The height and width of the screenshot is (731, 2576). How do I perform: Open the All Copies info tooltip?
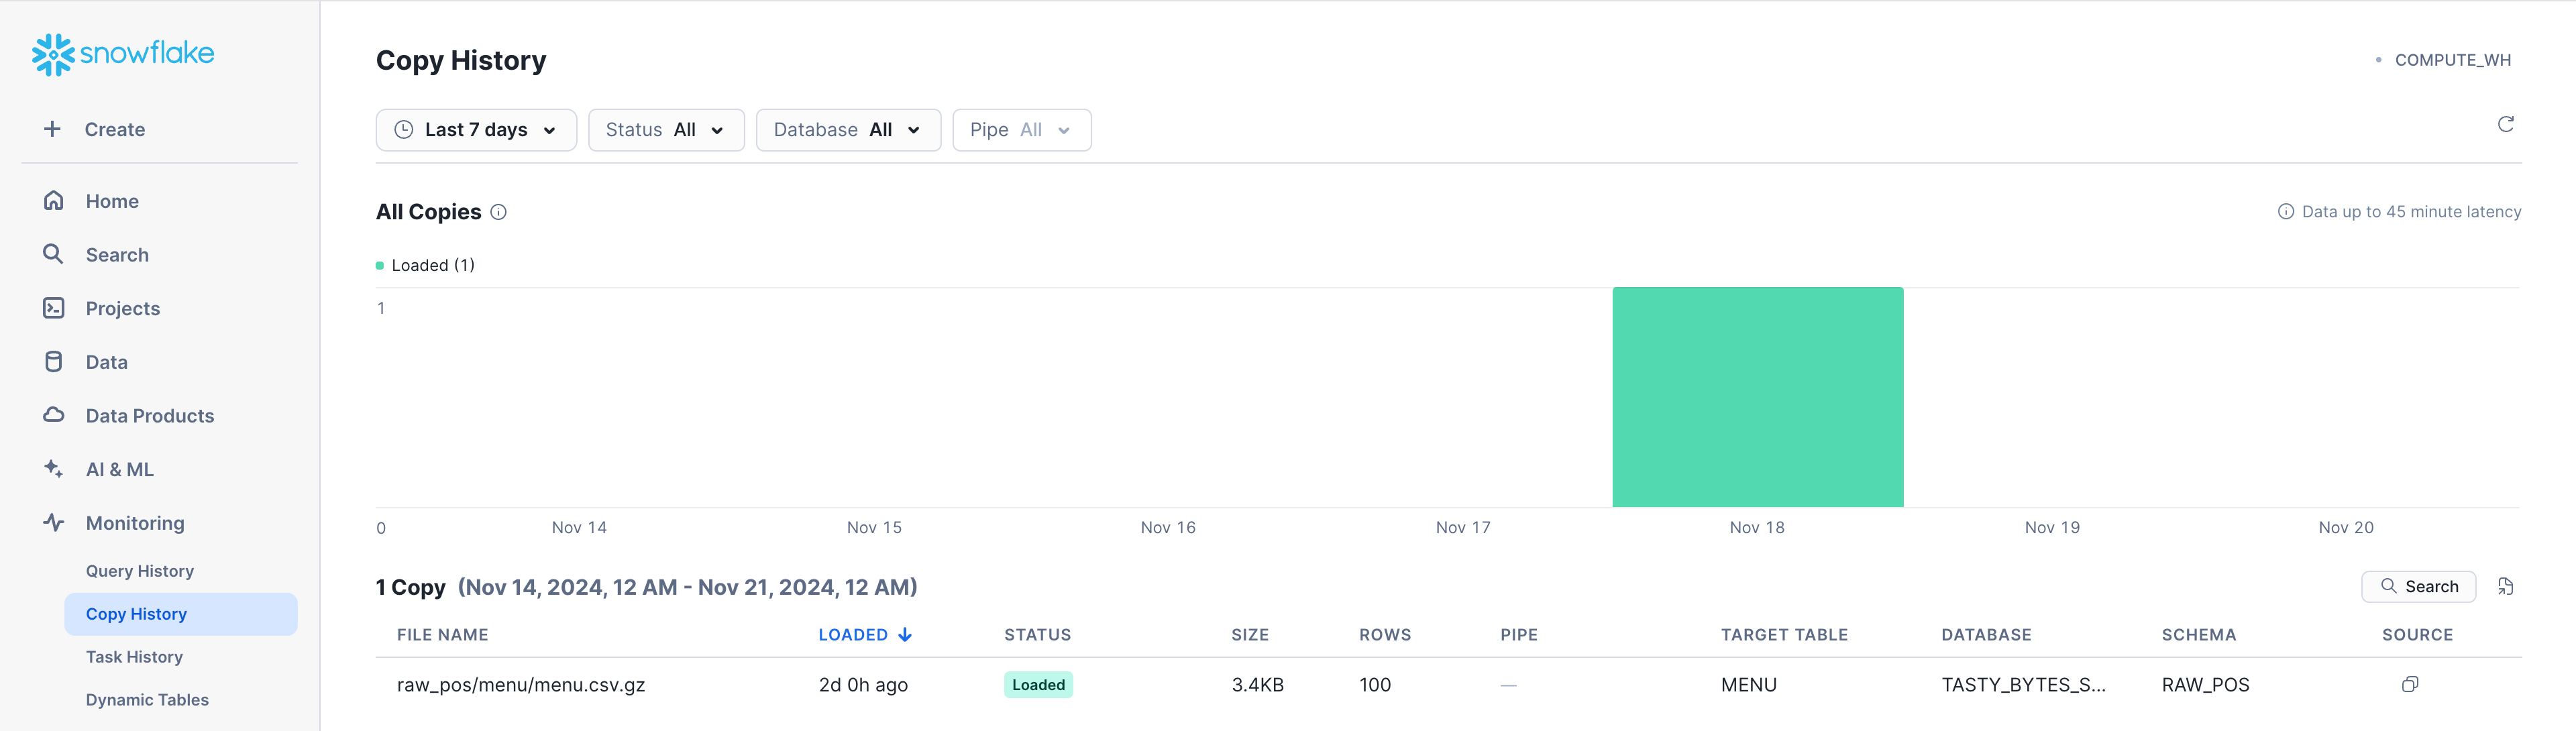[499, 212]
